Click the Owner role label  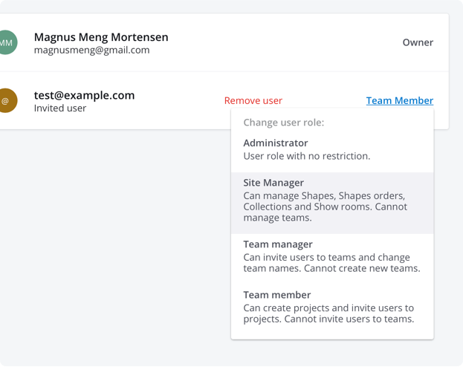click(x=418, y=42)
